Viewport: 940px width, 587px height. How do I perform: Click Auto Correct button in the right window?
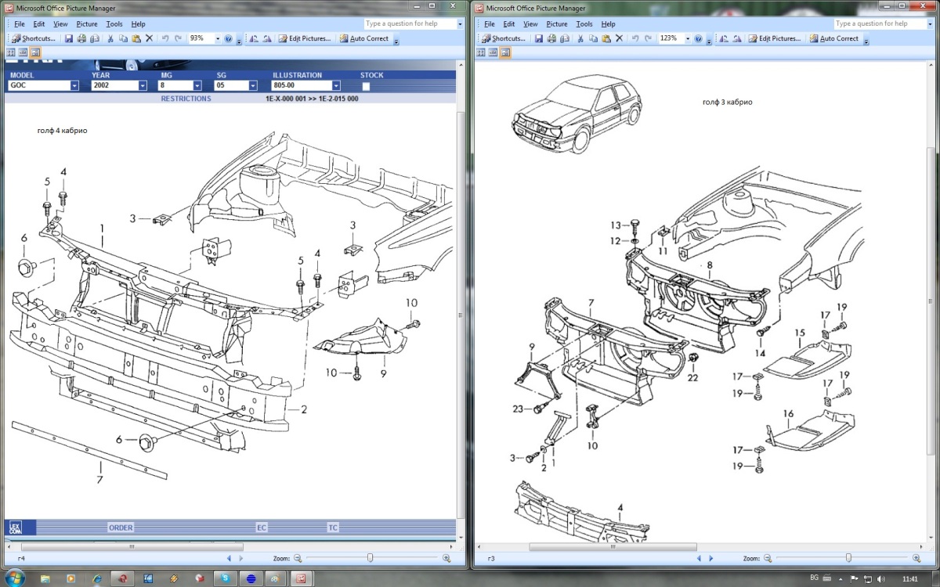pyautogui.click(x=833, y=38)
